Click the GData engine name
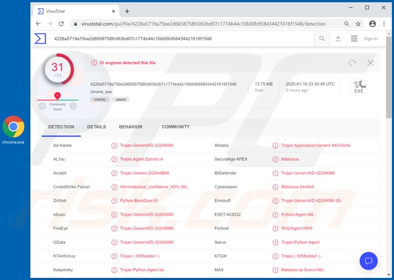The height and width of the screenshot is (280, 394). pyautogui.click(x=59, y=242)
